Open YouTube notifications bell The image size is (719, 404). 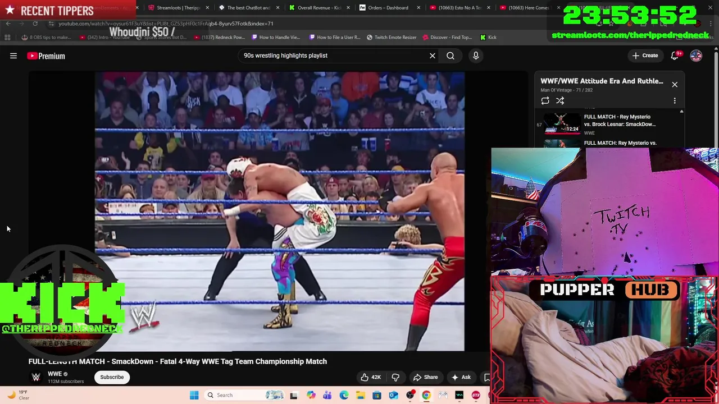coord(675,56)
